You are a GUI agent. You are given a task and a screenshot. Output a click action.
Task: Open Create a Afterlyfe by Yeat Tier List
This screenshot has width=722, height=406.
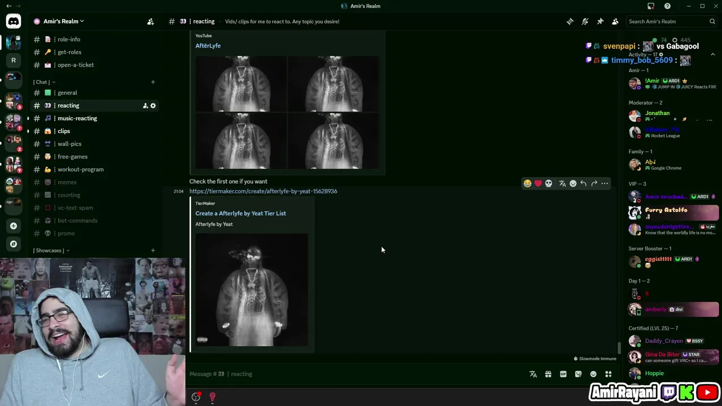(240, 213)
